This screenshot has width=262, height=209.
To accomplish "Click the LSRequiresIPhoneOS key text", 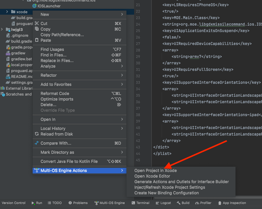I will click(194, 5).
